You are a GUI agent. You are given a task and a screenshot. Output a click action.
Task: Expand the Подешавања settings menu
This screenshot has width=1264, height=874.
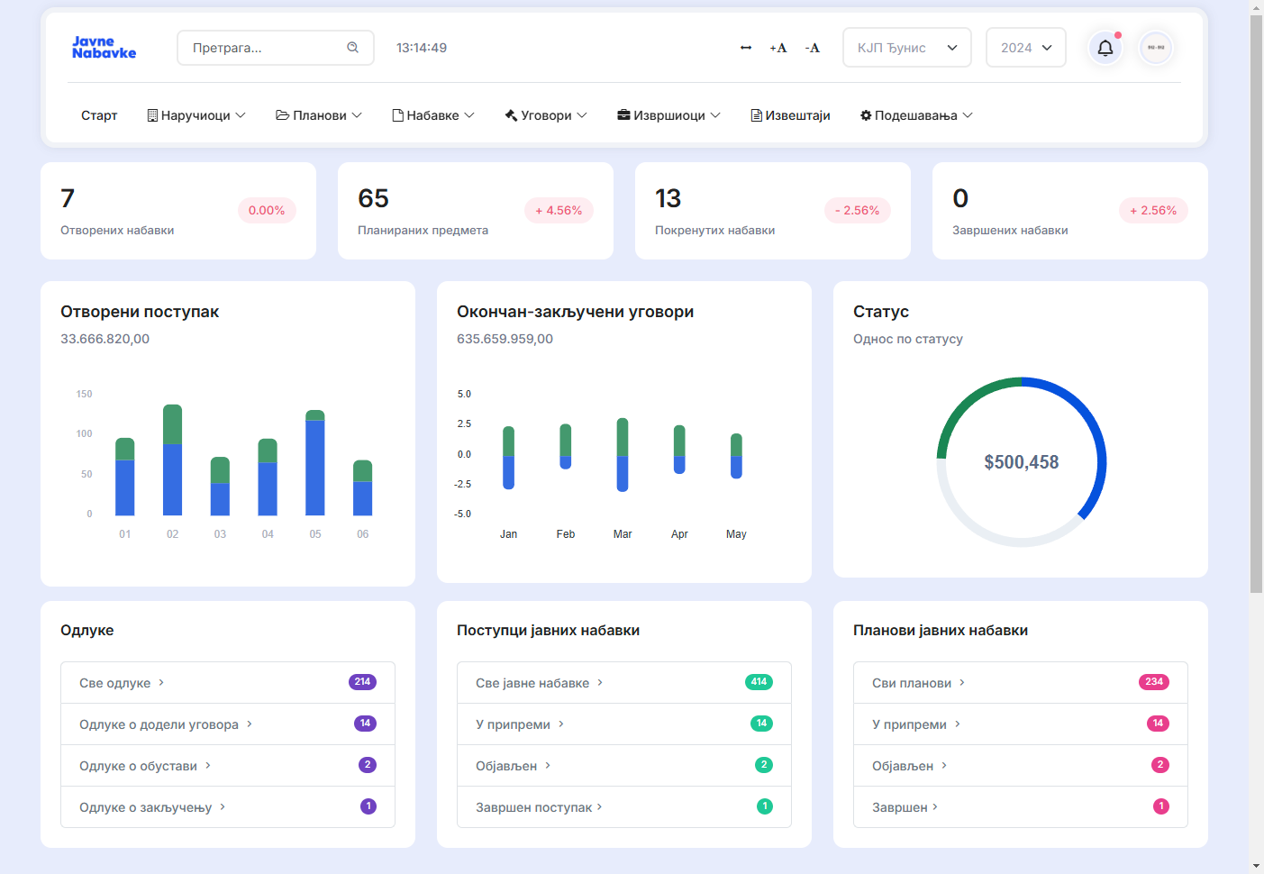coord(916,115)
